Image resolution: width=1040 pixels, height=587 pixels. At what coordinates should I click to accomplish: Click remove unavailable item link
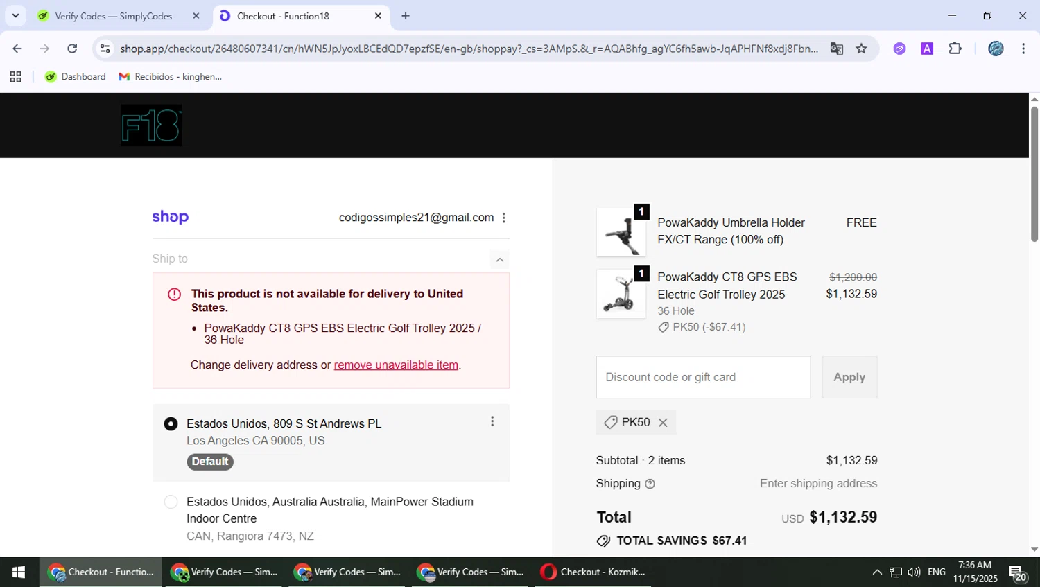(x=396, y=365)
